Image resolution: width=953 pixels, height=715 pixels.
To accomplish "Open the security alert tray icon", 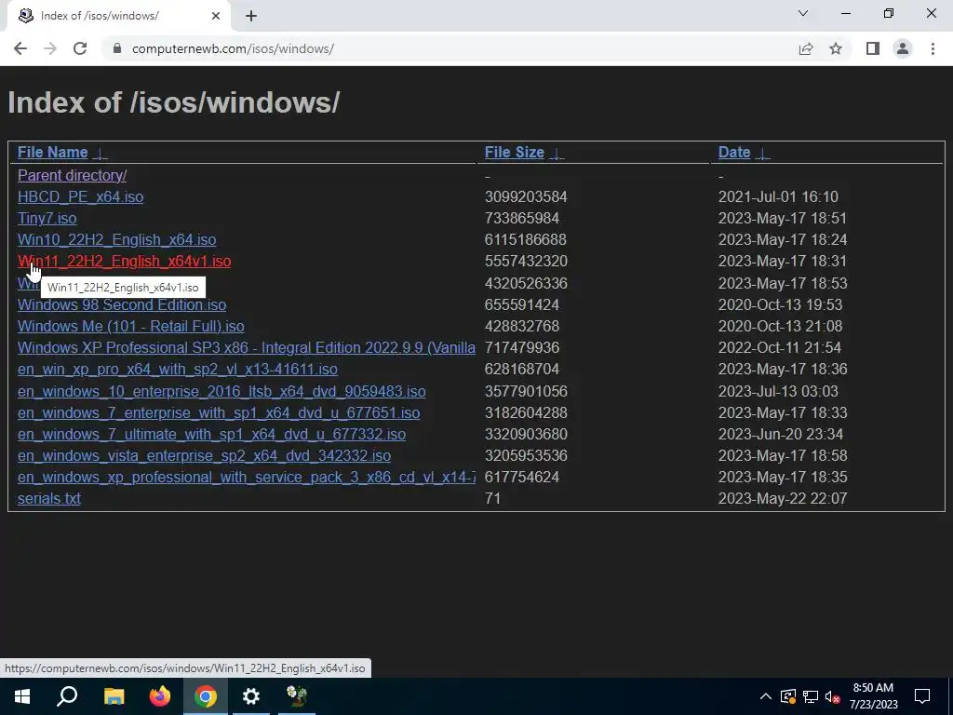I will (787, 696).
